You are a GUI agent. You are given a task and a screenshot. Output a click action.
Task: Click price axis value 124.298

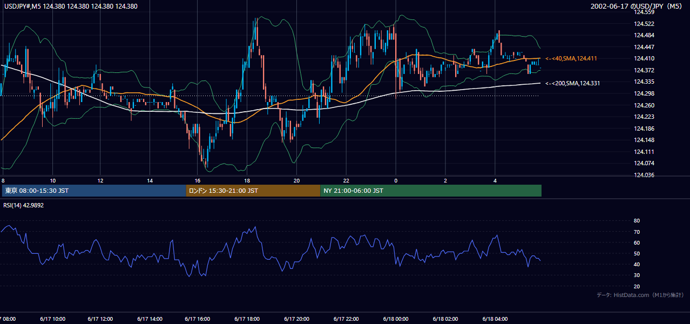click(x=644, y=93)
